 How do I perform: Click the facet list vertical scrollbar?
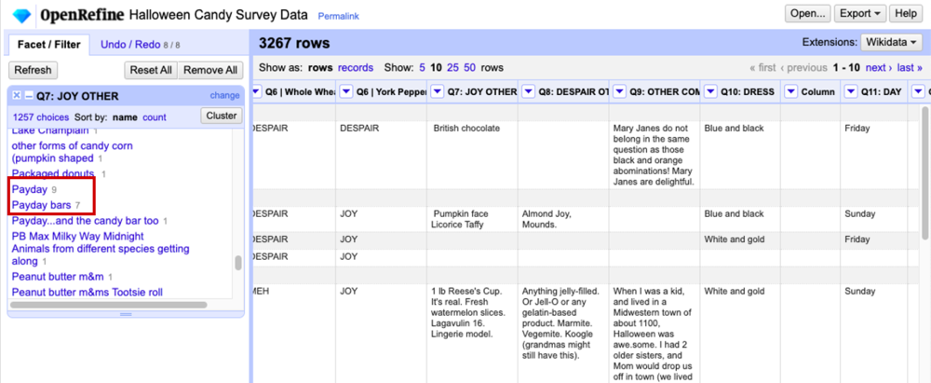click(238, 263)
